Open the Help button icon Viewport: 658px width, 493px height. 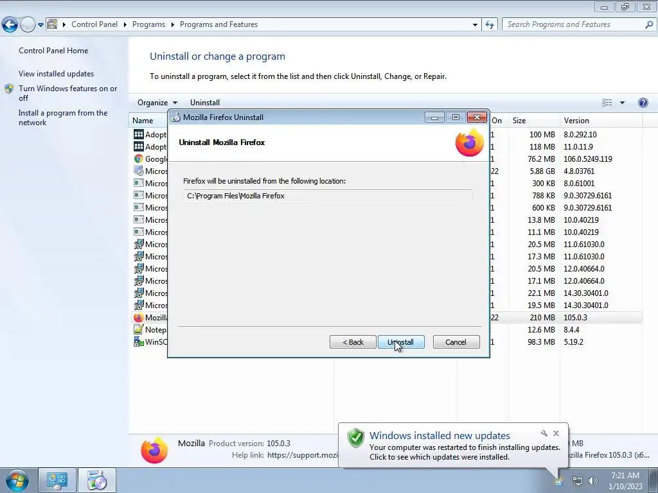(x=643, y=103)
